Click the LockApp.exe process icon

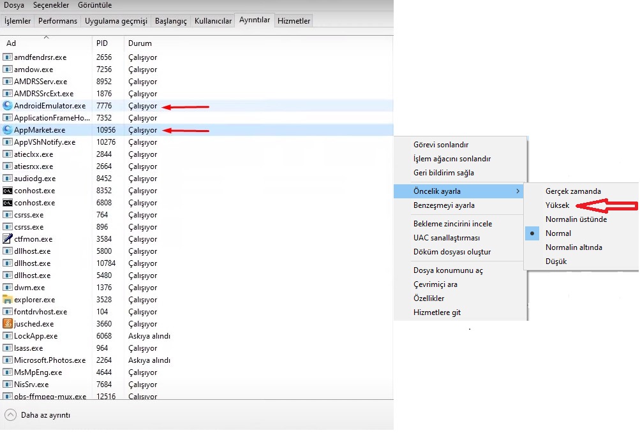click(8, 336)
